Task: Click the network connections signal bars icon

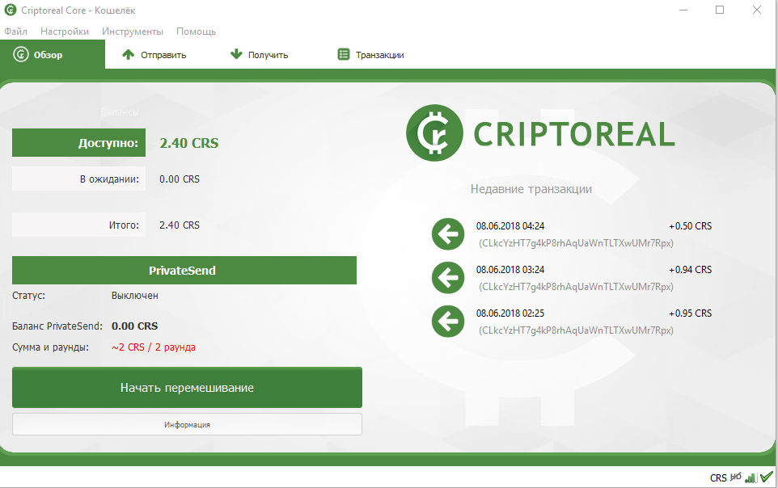Action: pos(751,477)
